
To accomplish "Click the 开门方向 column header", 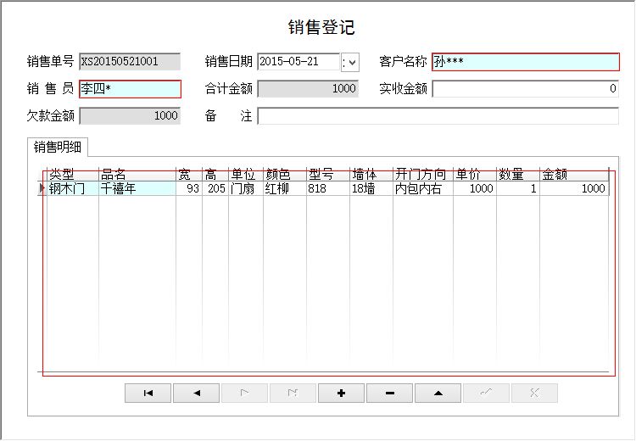I will 421,175.
